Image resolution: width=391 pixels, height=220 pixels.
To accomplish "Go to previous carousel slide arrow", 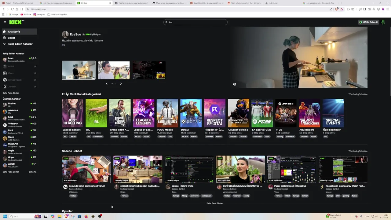I will [107, 84].
